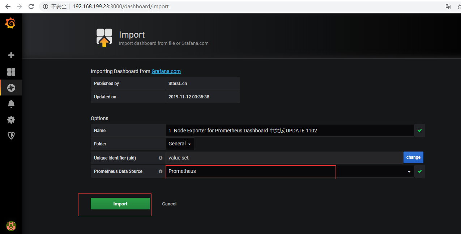Click the 'value set' uid text
Viewport: 461px width, 234px height.
point(179,158)
